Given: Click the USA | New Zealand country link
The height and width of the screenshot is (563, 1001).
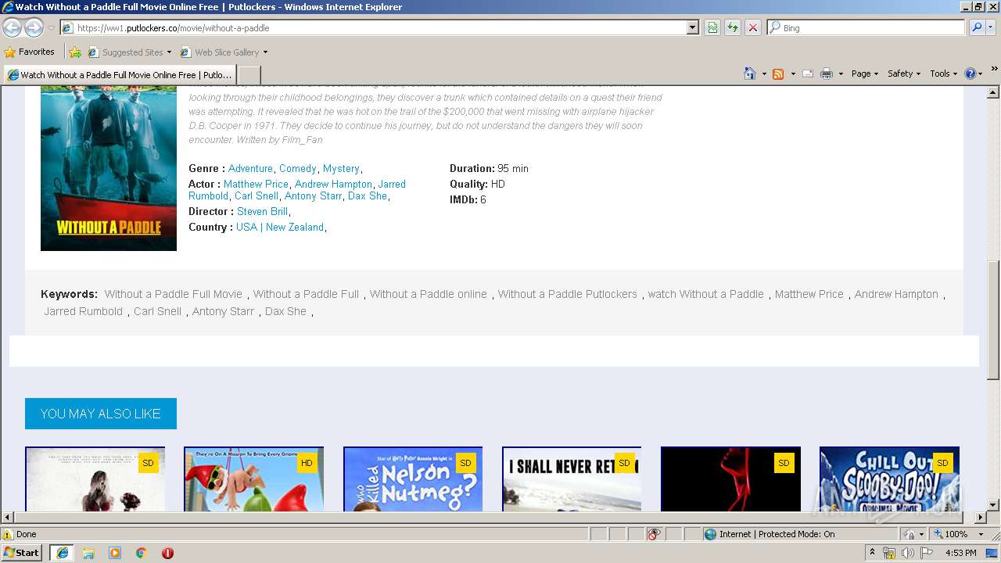Looking at the screenshot, I should coord(280,227).
